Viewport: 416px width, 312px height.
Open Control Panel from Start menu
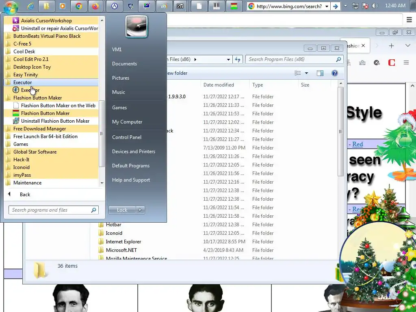(x=127, y=137)
